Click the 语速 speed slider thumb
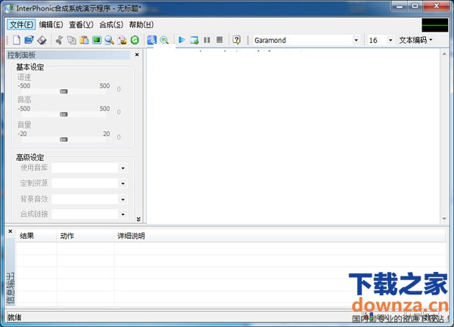This screenshot has width=454, height=327. pos(64,91)
